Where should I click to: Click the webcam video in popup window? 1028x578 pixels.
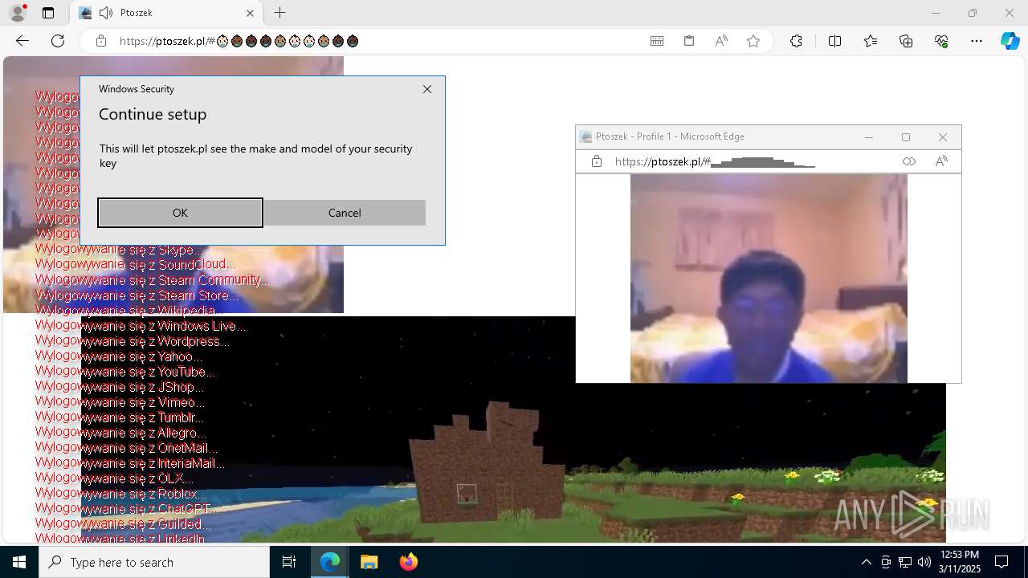pos(769,279)
